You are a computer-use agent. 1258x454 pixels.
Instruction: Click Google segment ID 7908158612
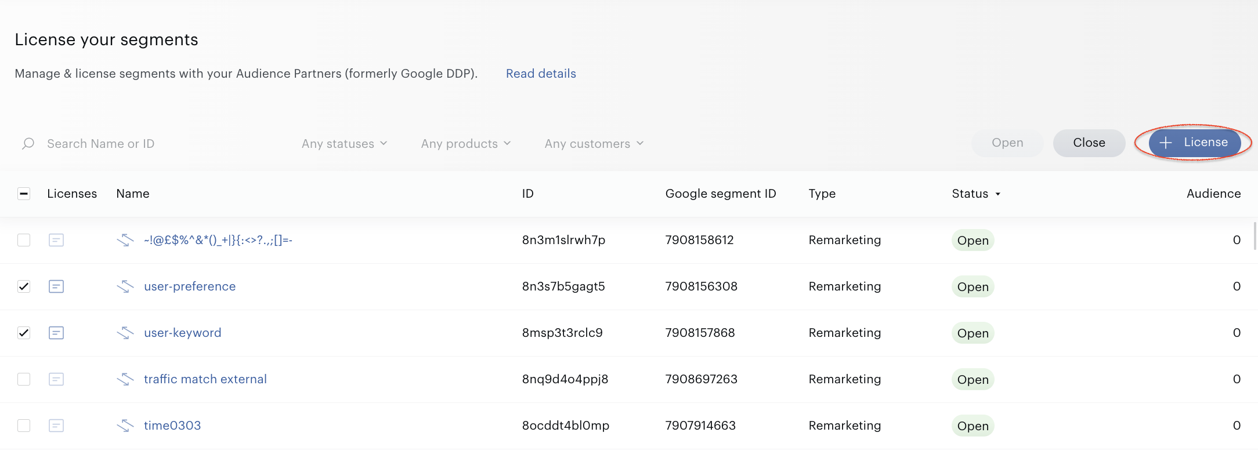pyautogui.click(x=699, y=240)
